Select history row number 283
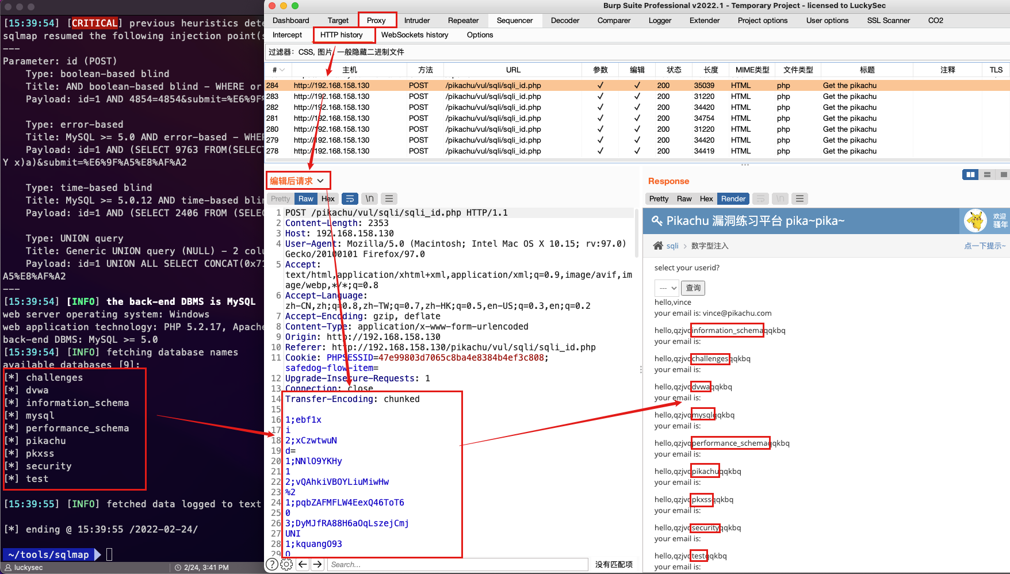The image size is (1010, 574). pyautogui.click(x=637, y=96)
